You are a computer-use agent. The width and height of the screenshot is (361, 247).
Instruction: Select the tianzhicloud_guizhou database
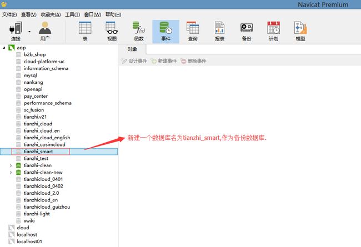[x=47, y=206]
